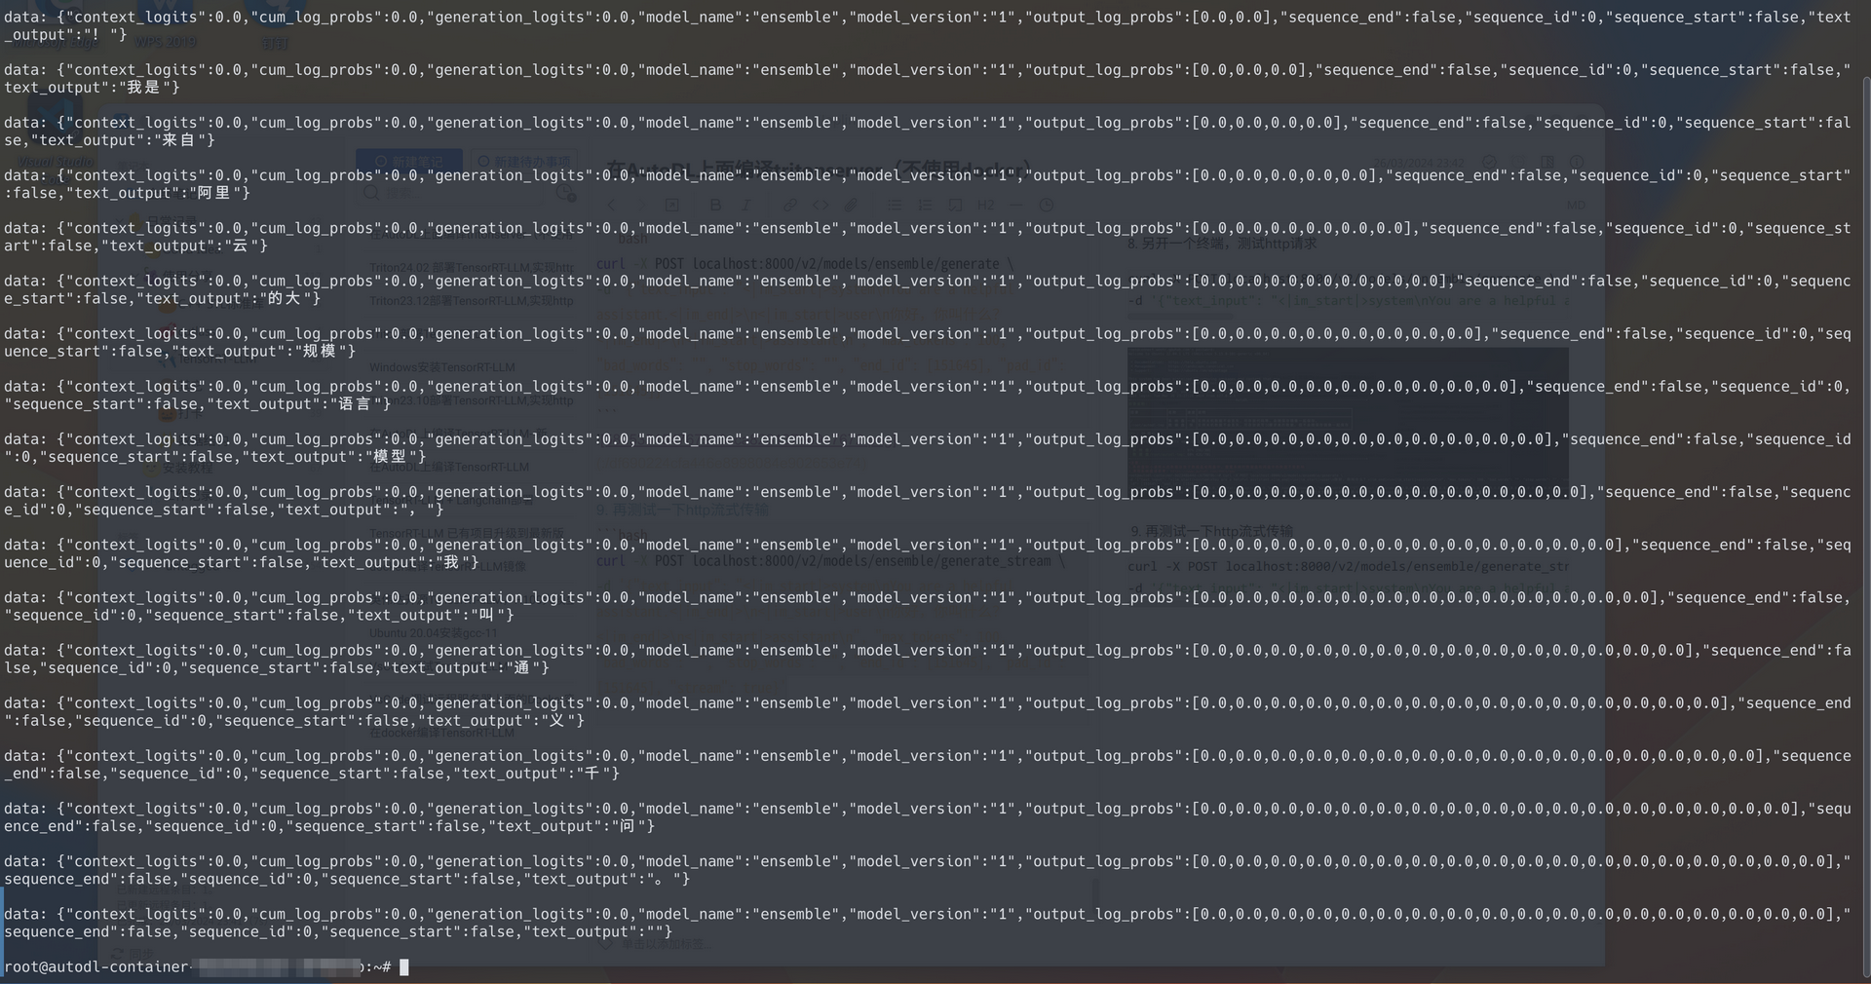
Task: Click the 新建待办事项 button
Action: click(x=524, y=161)
